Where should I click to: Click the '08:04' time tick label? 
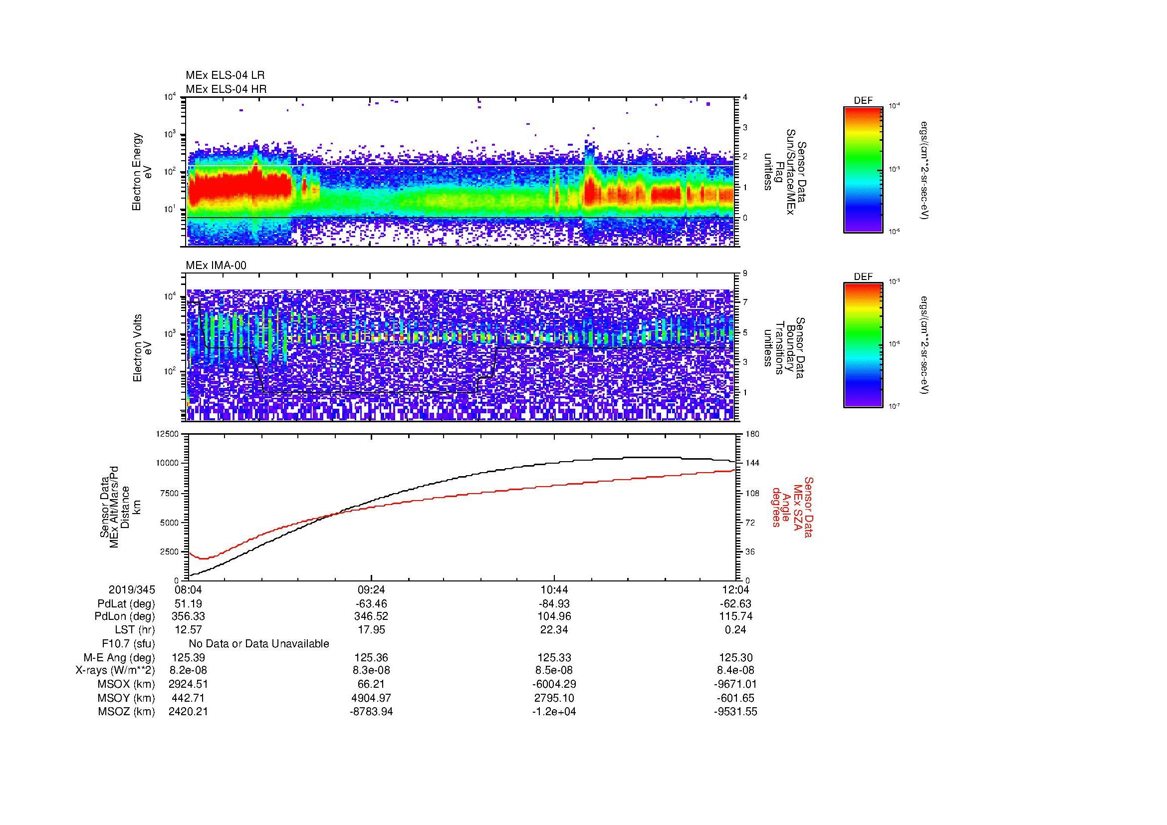pyautogui.click(x=188, y=589)
